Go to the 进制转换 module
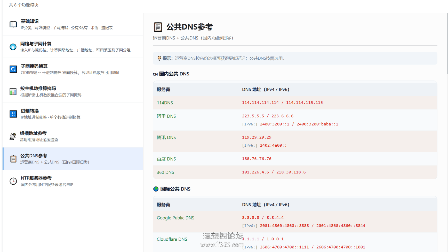 click(73, 114)
